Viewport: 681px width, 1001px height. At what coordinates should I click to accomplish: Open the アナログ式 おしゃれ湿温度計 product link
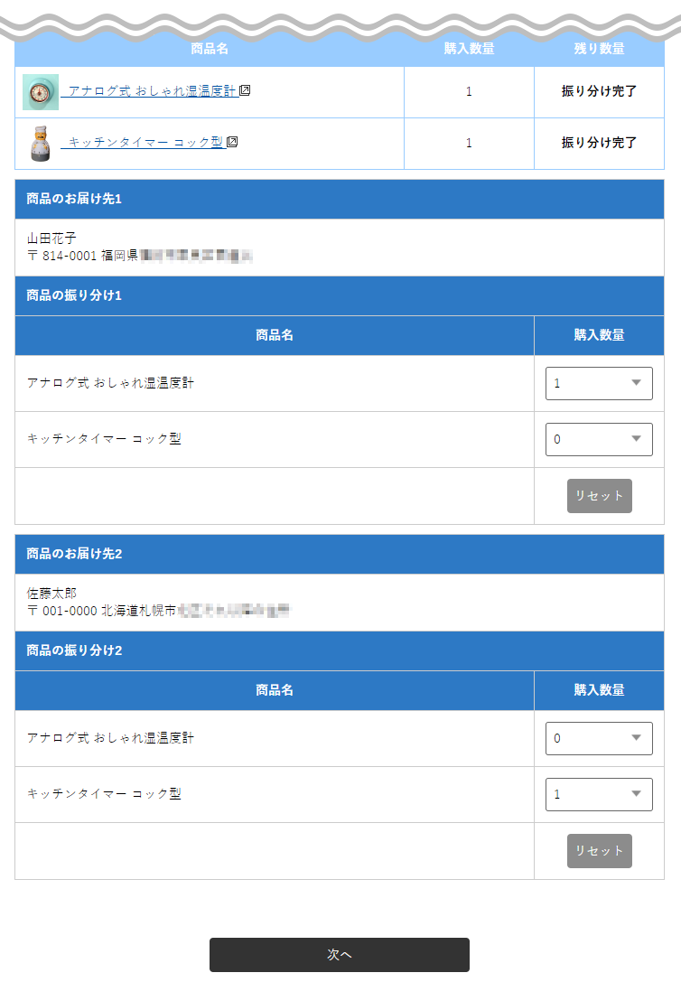152,91
